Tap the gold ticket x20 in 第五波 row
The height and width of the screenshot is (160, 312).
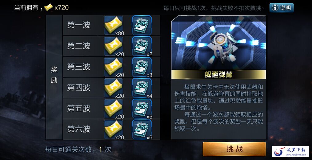tap(114, 109)
